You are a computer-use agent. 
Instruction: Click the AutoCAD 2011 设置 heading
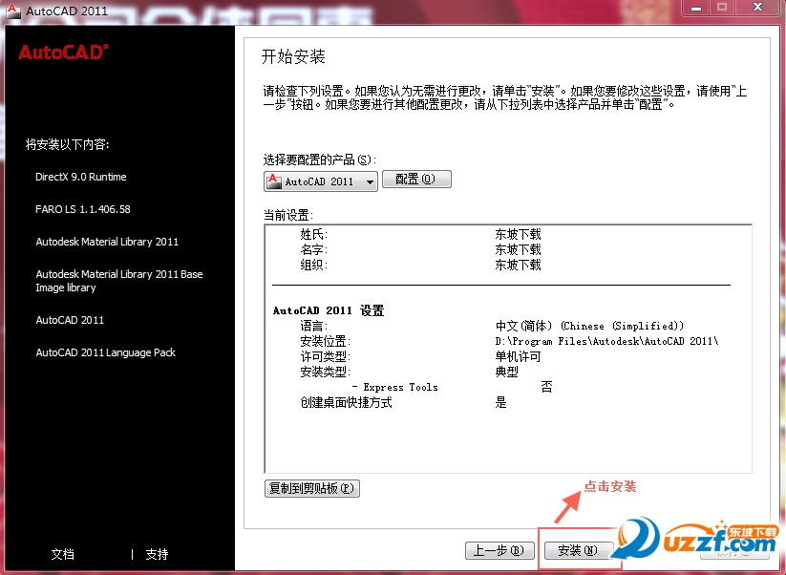[x=329, y=310]
